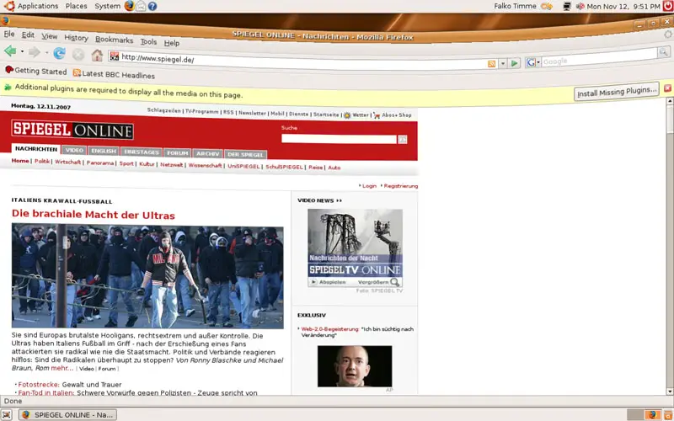The height and width of the screenshot is (421, 674).
Task: Switch to the DER SPIEGEL tab
Action: 245,155
